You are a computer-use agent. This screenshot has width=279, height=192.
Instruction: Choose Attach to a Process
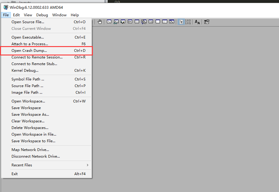[47, 44]
